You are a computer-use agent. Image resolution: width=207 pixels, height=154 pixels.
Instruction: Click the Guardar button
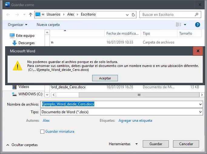156,144
